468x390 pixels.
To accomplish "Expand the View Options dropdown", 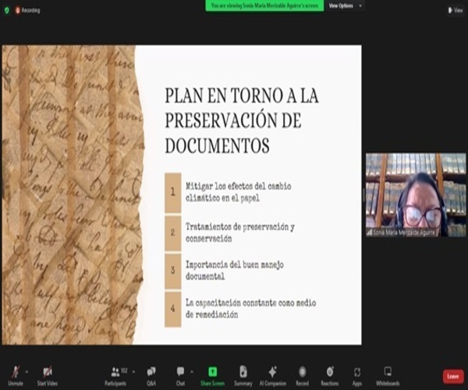I will coord(342,5).
